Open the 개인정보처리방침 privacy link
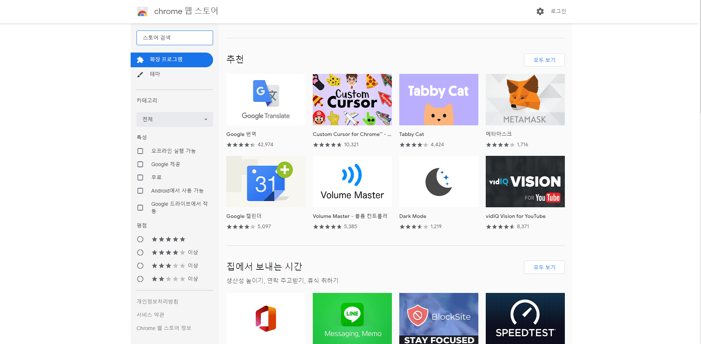 [157, 301]
